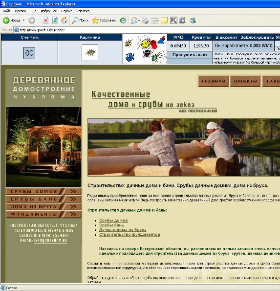Stop page loading with red X icon
Screen dimensions: 280x291
coord(45,20)
